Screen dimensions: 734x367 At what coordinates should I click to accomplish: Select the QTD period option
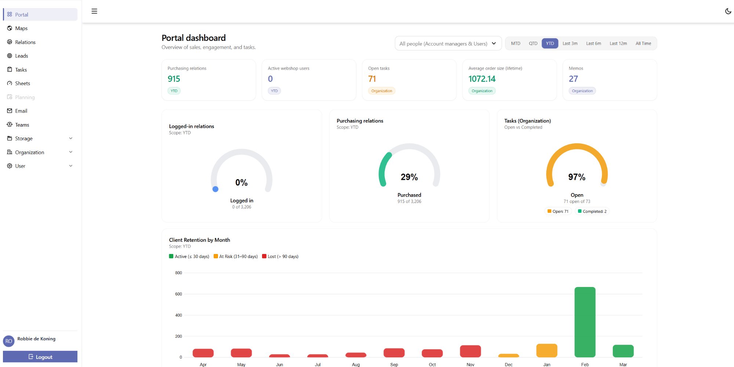point(533,43)
